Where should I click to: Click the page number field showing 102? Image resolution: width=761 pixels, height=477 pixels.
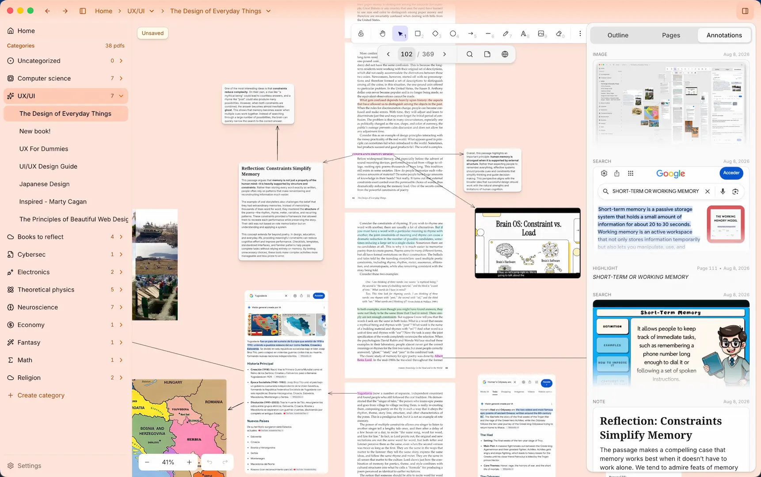407,54
